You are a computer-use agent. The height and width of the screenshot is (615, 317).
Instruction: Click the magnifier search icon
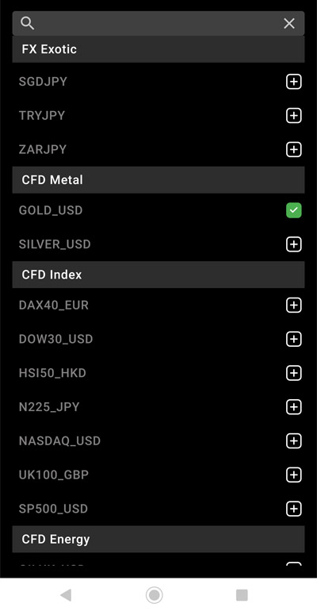pyautogui.click(x=28, y=24)
